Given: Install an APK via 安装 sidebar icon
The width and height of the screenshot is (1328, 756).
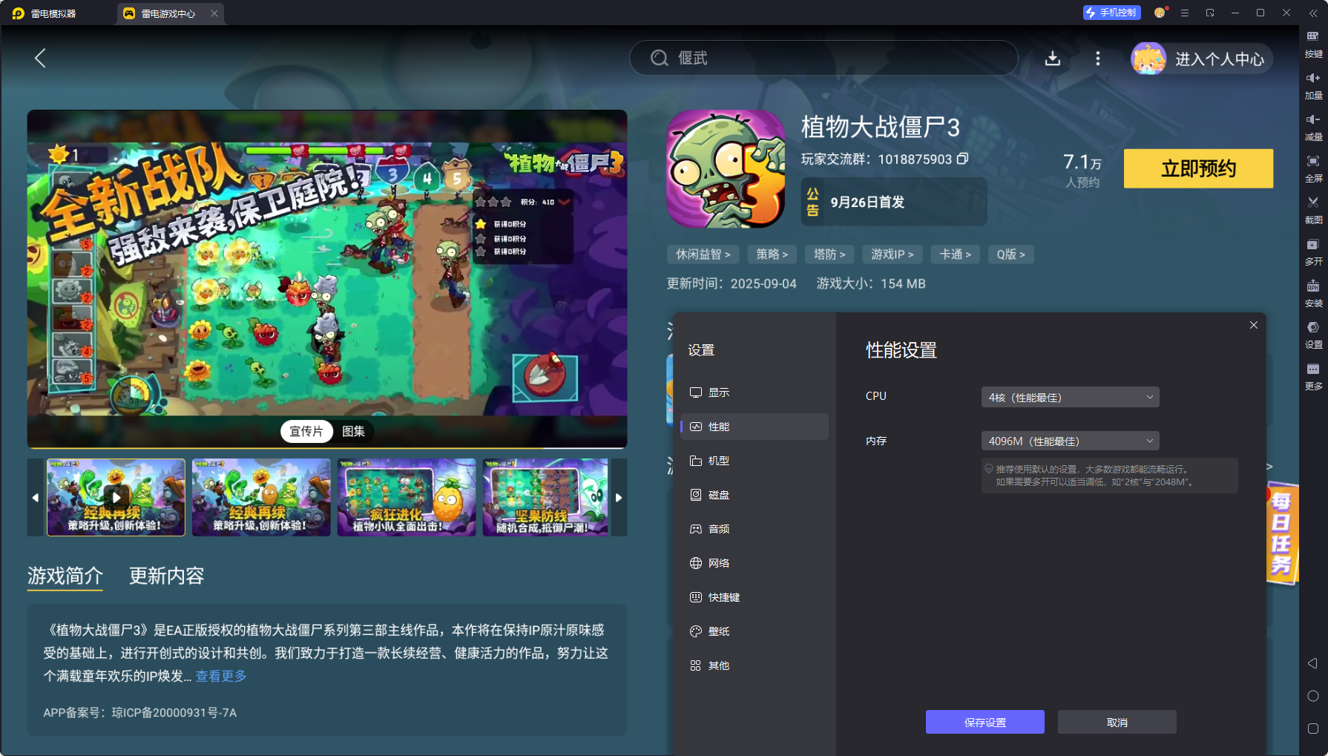Looking at the screenshot, I should coord(1313,294).
